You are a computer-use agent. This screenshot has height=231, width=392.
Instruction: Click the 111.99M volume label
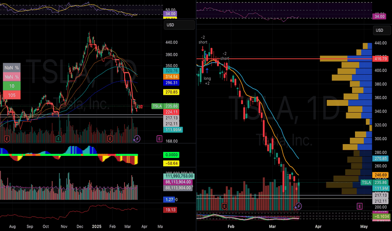[x=173, y=130]
